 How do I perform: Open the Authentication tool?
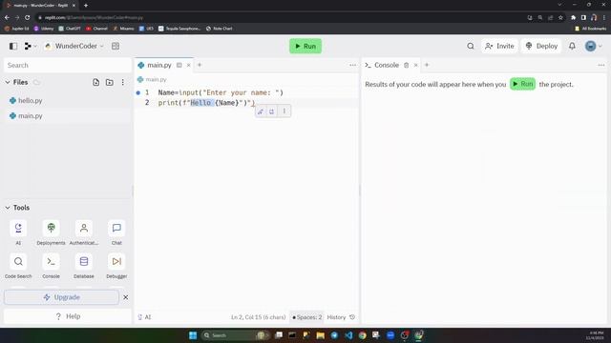[84, 232]
